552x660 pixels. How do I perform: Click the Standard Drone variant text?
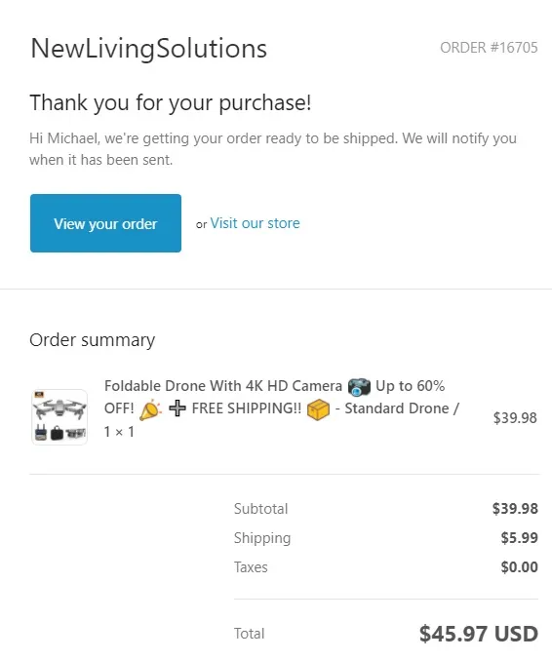pos(397,408)
